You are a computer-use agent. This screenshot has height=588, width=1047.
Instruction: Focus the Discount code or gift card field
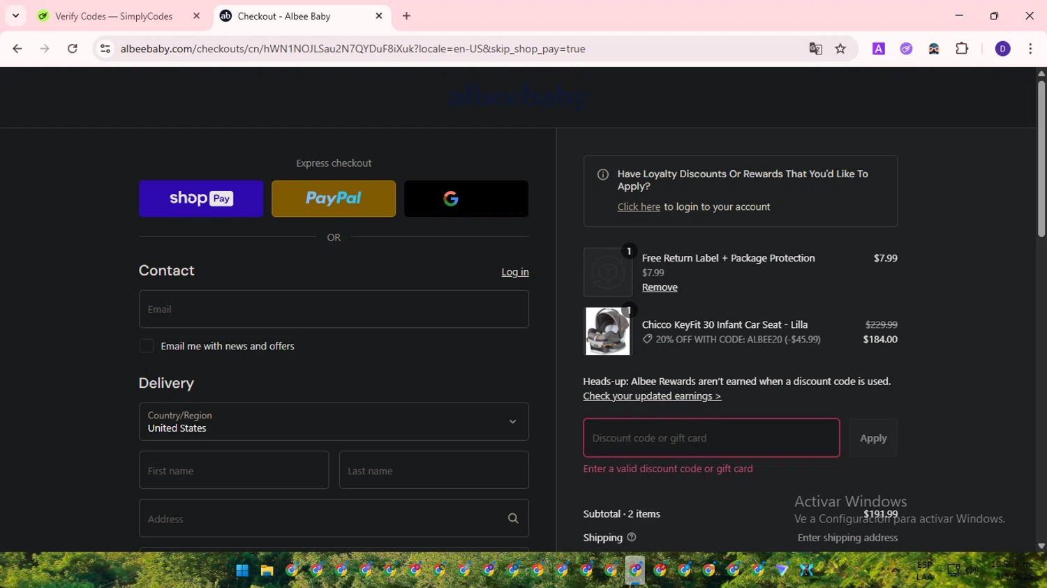(711, 438)
